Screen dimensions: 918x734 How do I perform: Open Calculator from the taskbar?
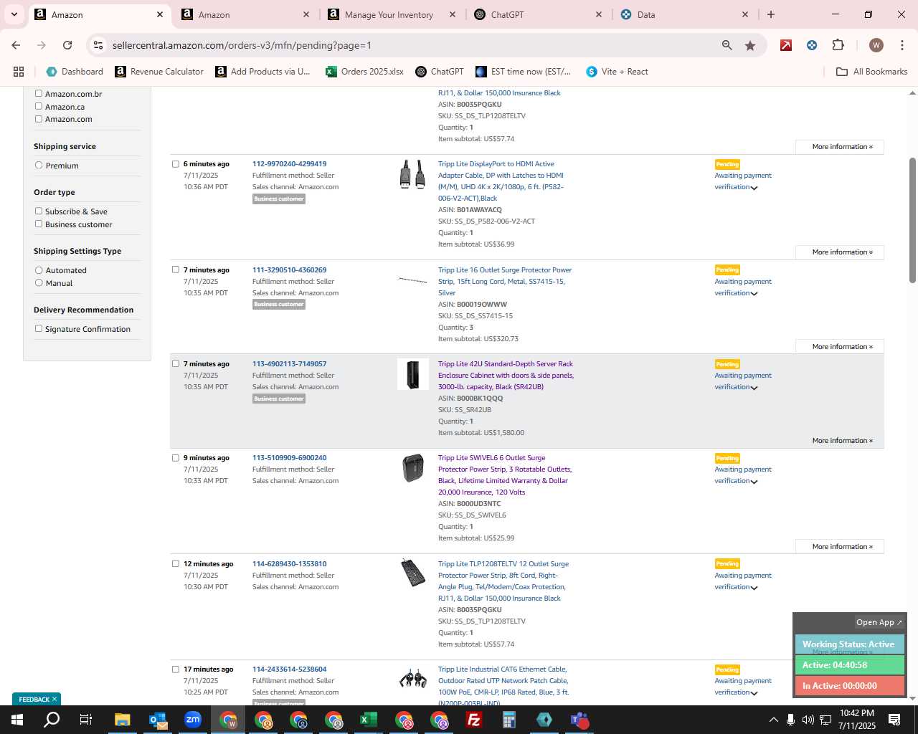509,720
